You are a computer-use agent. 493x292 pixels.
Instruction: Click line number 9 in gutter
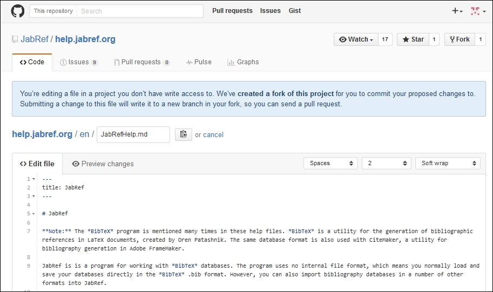[x=29, y=266]
